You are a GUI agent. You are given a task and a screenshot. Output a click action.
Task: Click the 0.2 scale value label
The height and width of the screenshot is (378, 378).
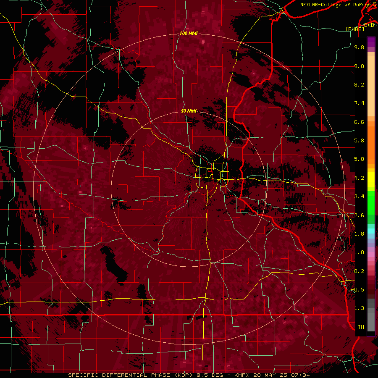pyautogui.click(x=359, y=271)
